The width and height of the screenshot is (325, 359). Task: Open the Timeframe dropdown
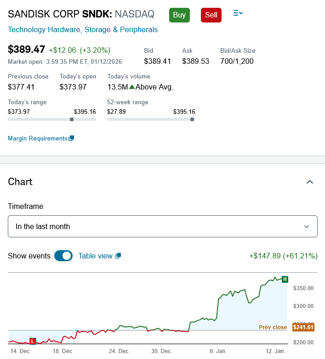coord(163,226)
